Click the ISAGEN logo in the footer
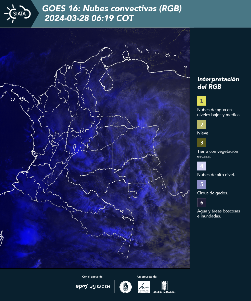The image size is (251, 301). tap(100, 287)
